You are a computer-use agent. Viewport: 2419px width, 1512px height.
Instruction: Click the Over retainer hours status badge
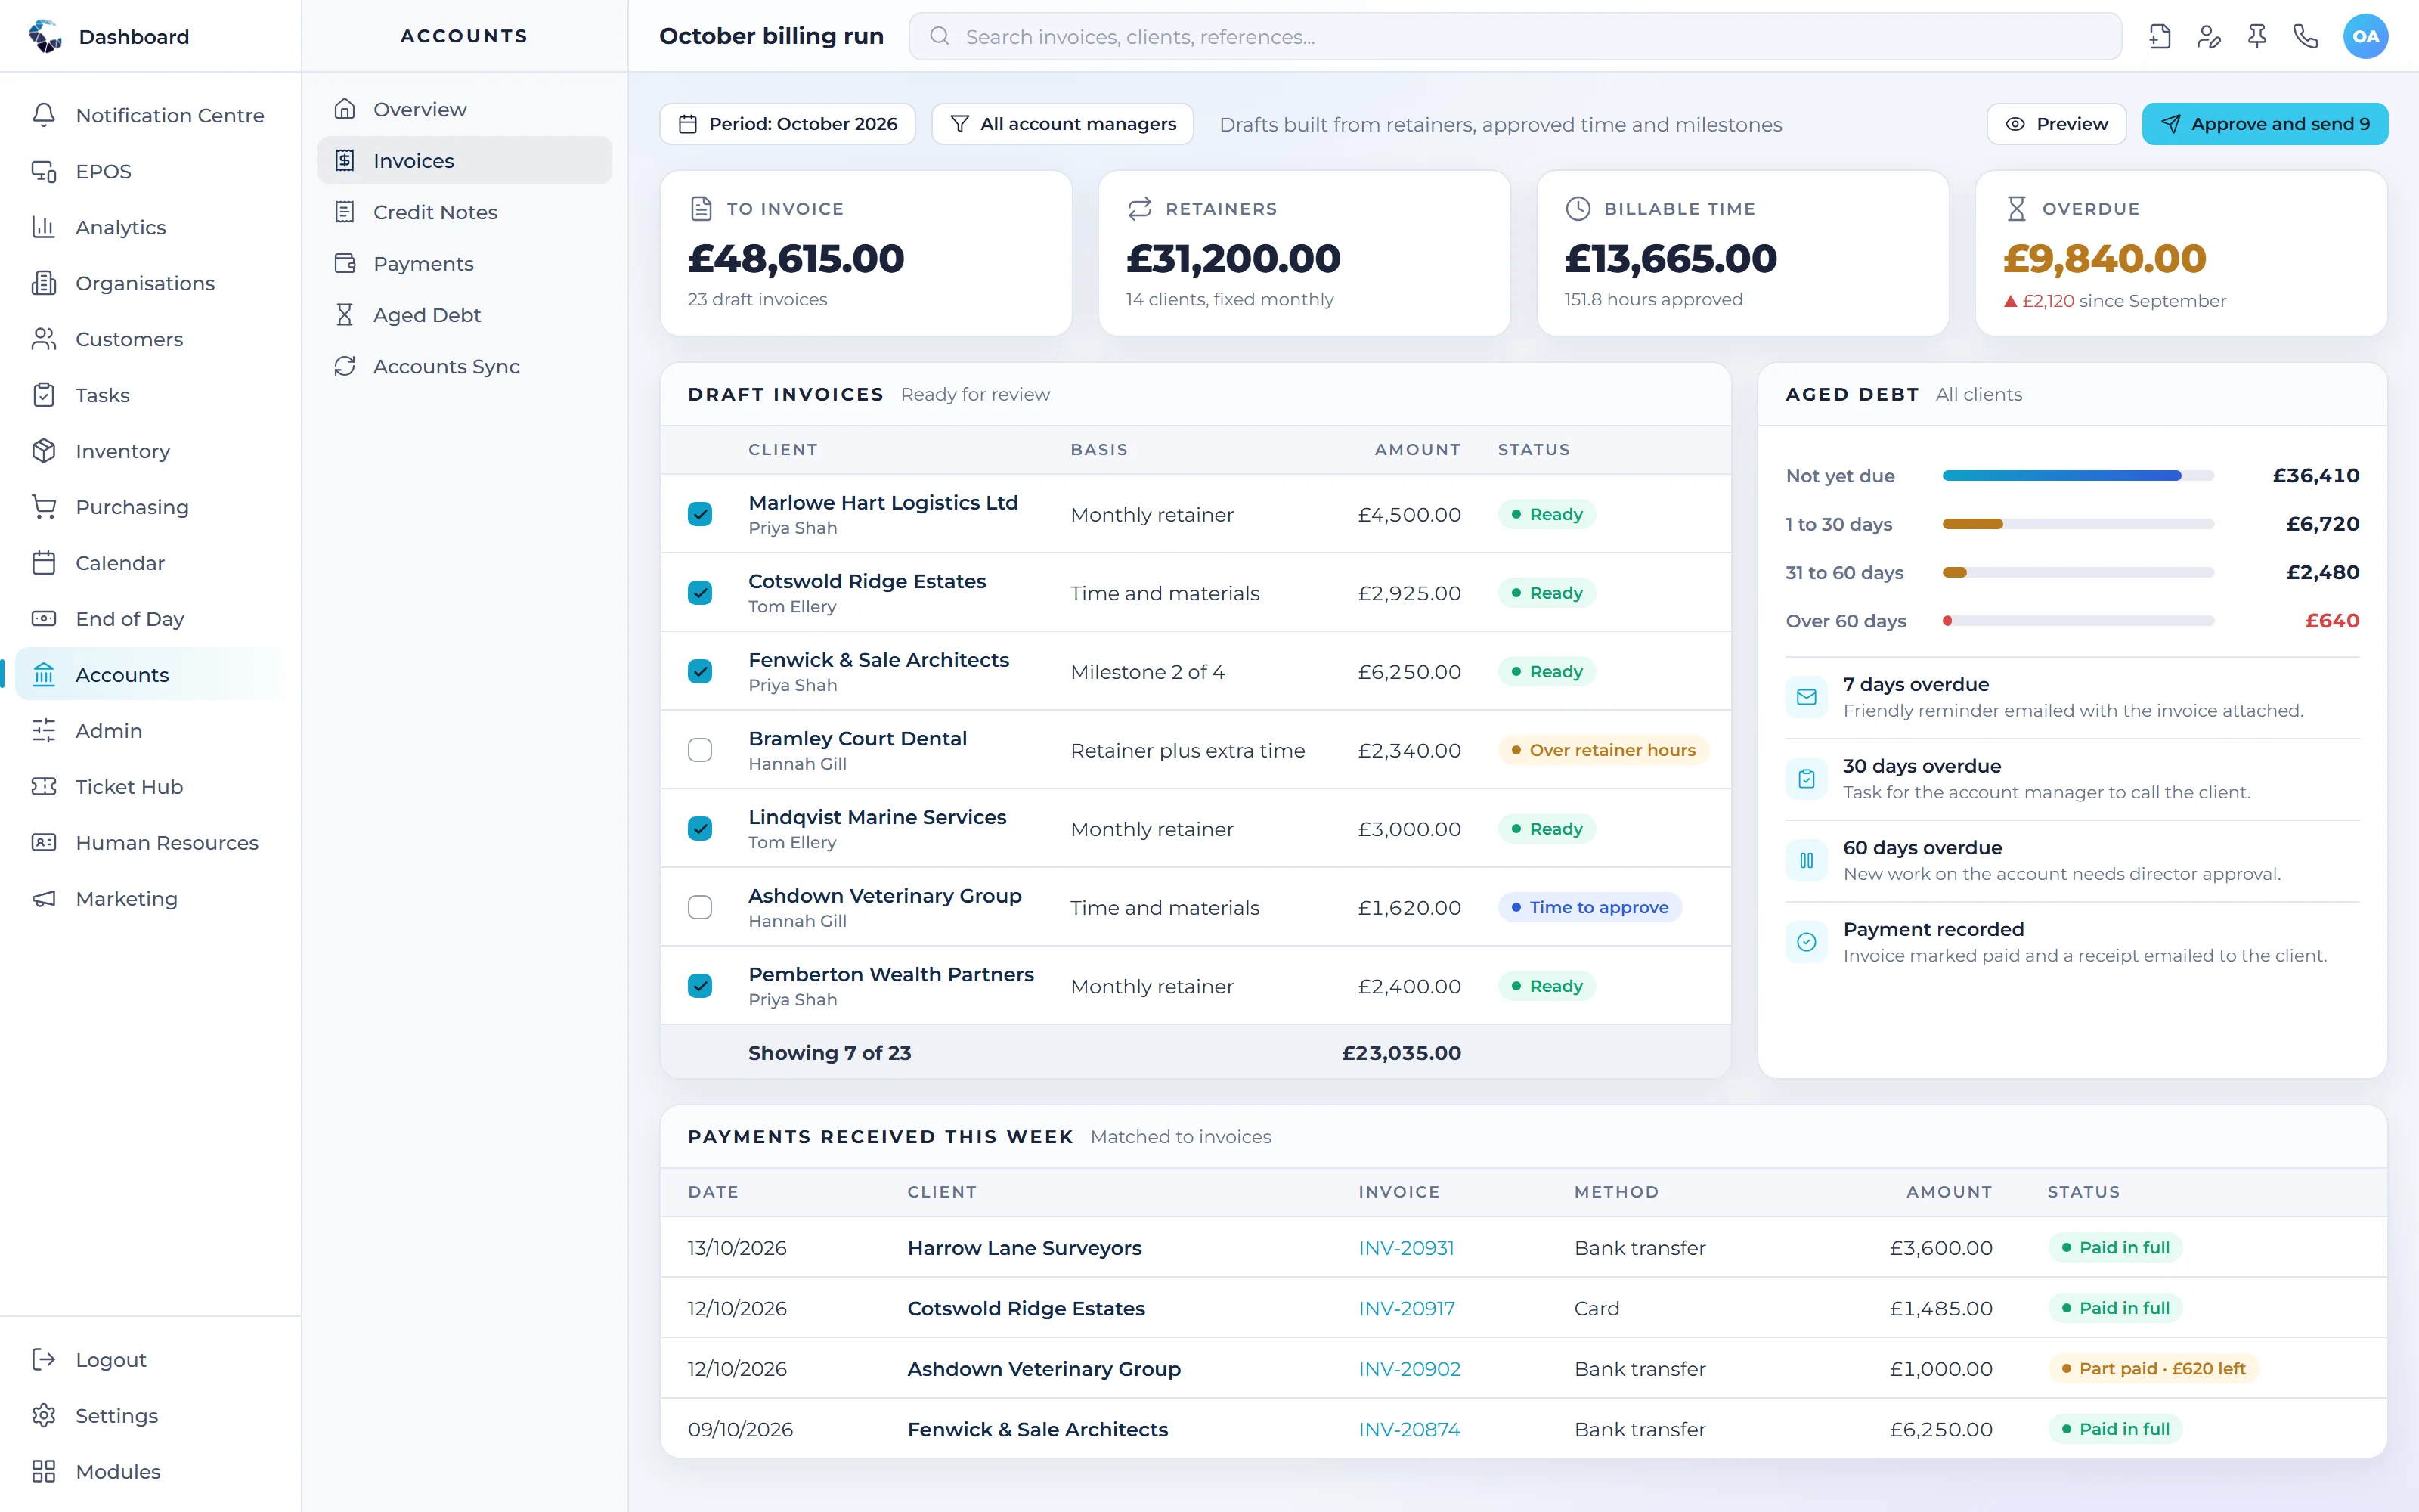tap(1603, 750)
